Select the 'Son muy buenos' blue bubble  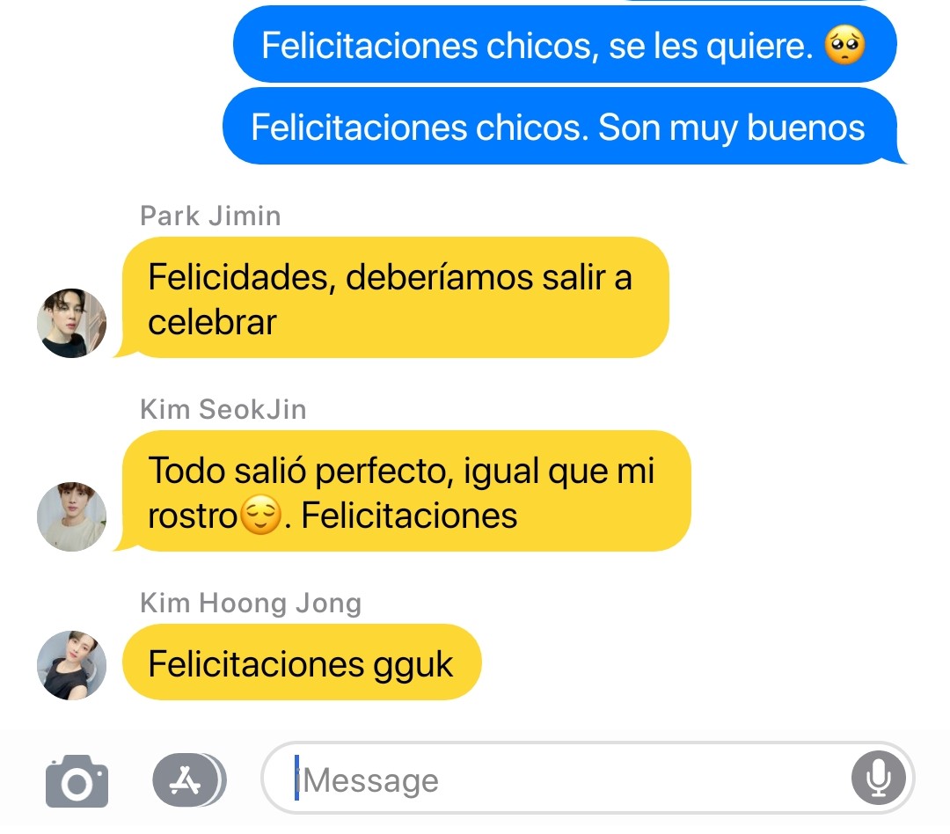click(564, 126)
